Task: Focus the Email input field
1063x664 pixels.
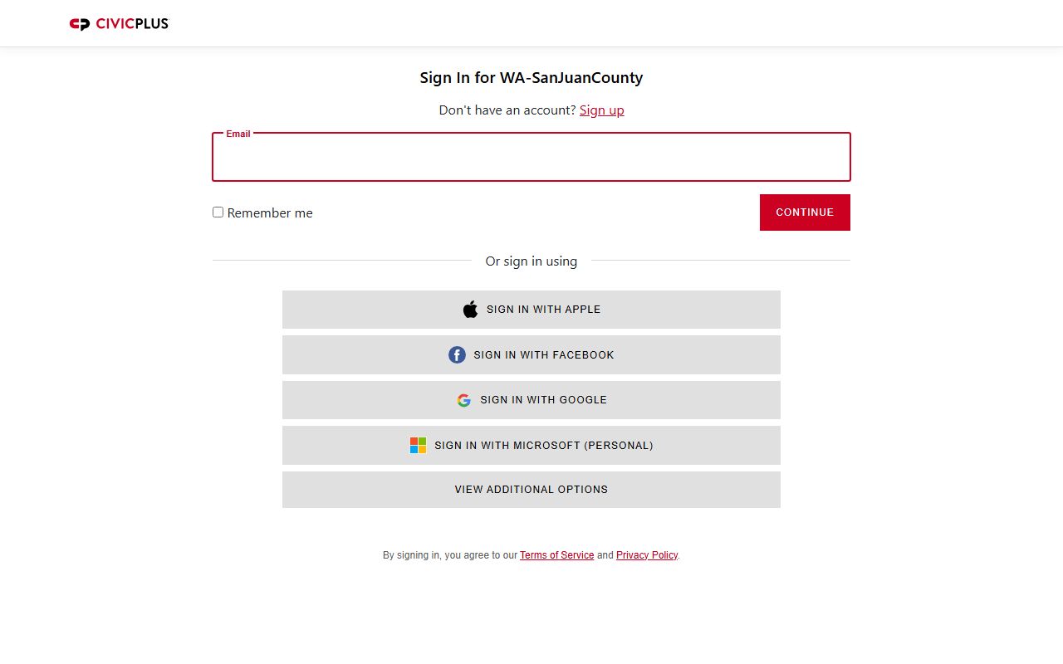Action: pyautogui.click(x=531, y=159)
